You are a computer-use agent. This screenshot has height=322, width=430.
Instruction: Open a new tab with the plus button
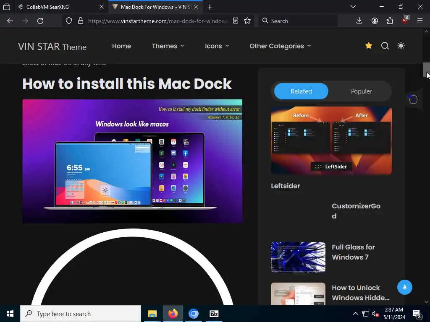(210, 7)
